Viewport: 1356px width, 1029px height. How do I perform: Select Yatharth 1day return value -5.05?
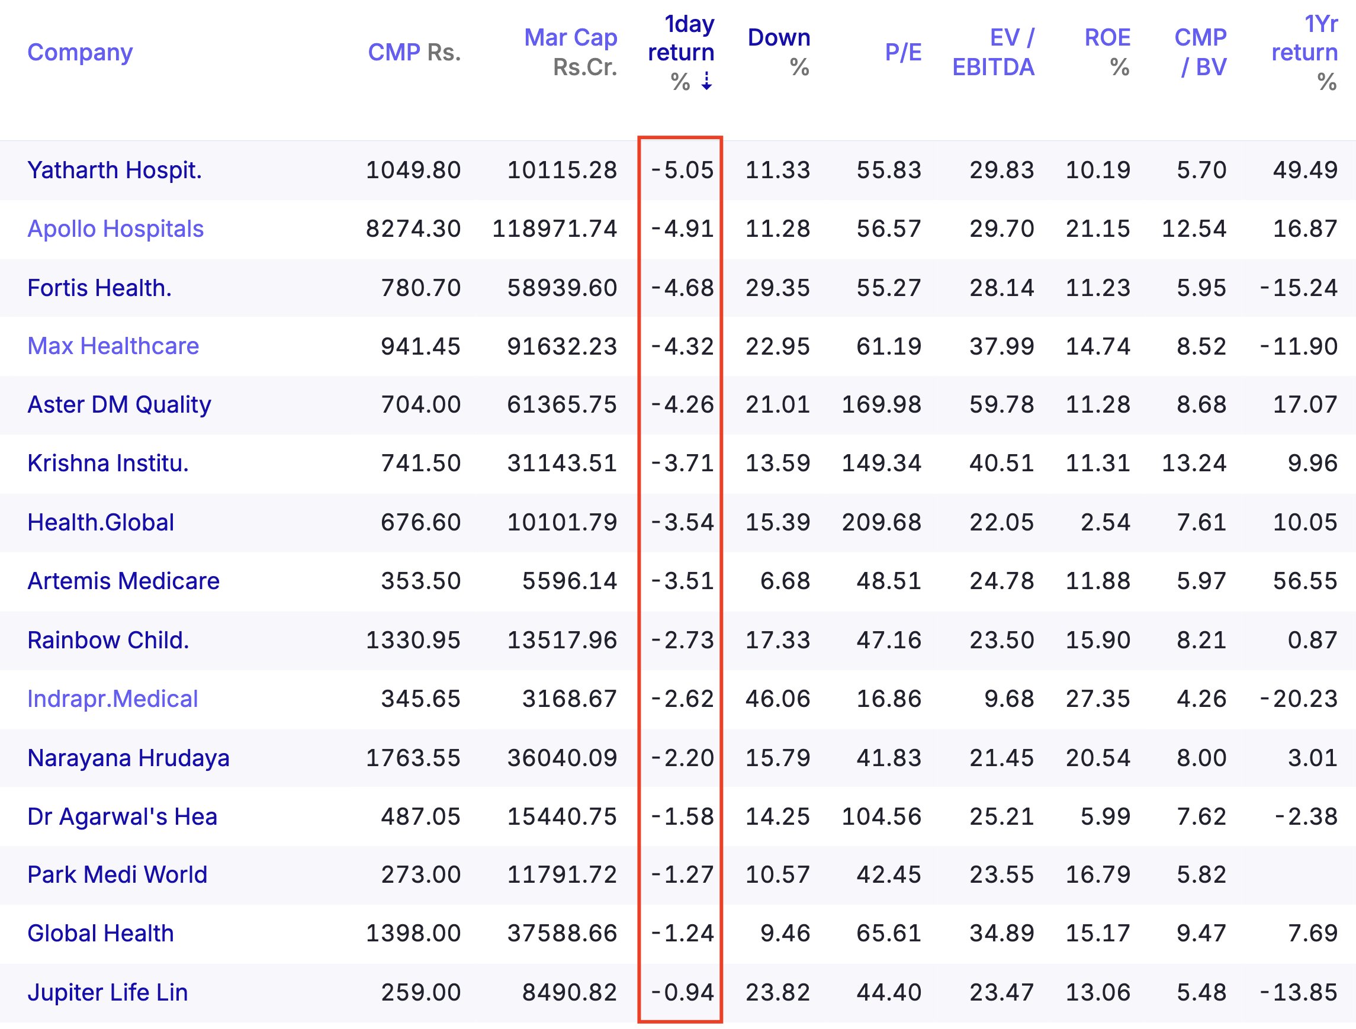(682, 171)
